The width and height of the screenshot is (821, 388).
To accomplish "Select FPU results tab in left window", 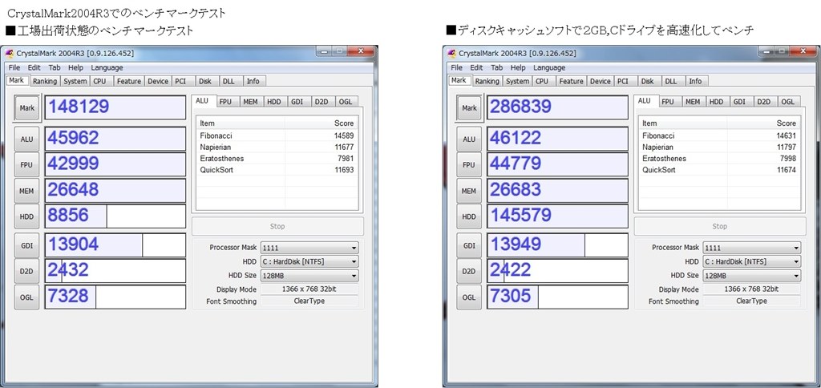I will coord(225,102).
